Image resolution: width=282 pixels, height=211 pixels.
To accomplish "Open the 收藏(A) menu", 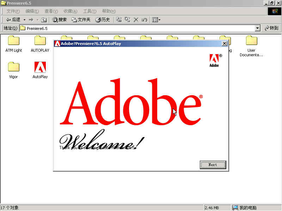I will (70, 11).
